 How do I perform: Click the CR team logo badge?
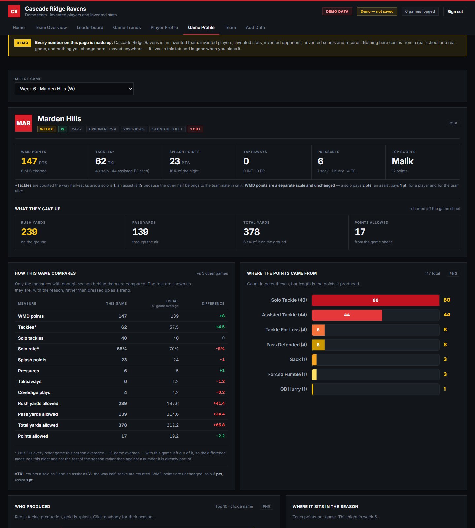14,11
